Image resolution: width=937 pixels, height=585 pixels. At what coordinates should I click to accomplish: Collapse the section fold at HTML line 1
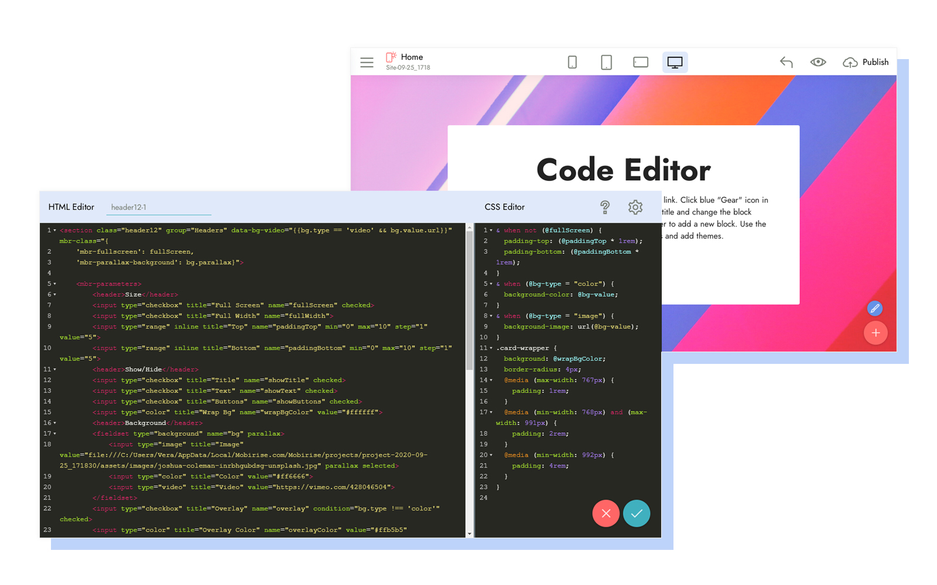[53, 230]
